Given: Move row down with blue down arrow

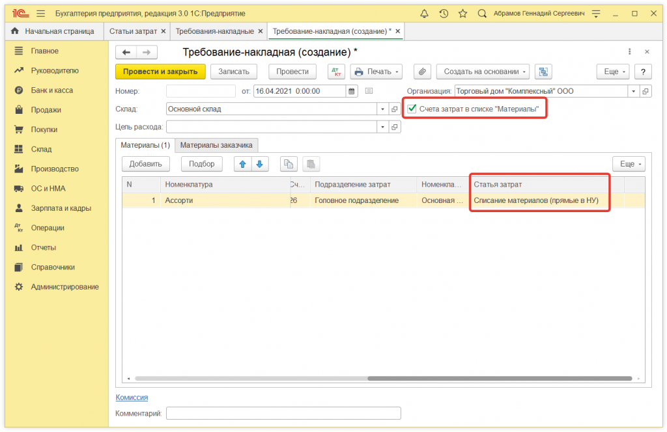Looking at the screenshot, I should [x=259, y=164].
